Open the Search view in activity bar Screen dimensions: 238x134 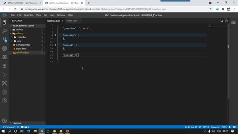(x=4, y=31)
